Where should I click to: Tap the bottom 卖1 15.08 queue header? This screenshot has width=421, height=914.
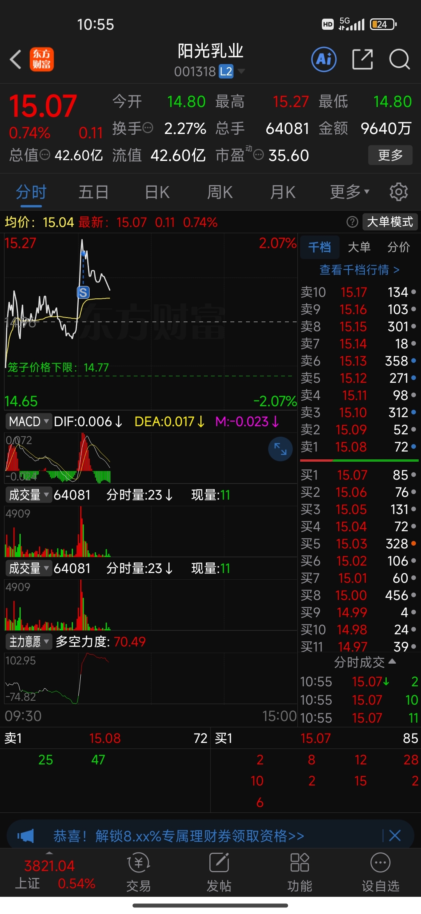[105, 738]
